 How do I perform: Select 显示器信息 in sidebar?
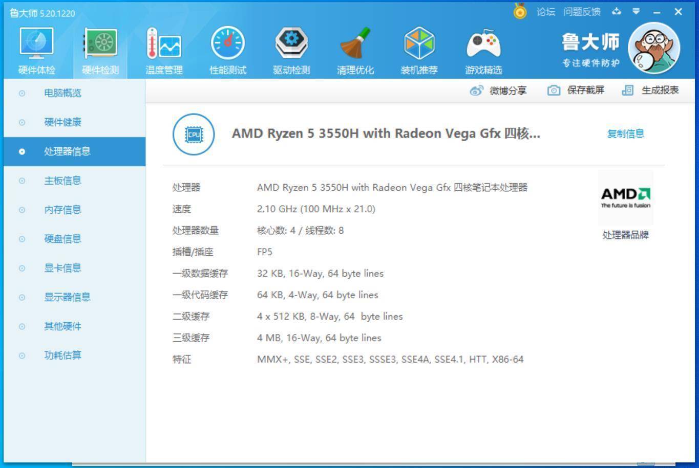coord(74,297)
